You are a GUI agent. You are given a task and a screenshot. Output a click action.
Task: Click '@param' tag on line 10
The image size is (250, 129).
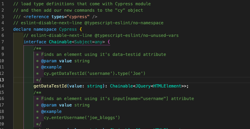coord(49,61)
